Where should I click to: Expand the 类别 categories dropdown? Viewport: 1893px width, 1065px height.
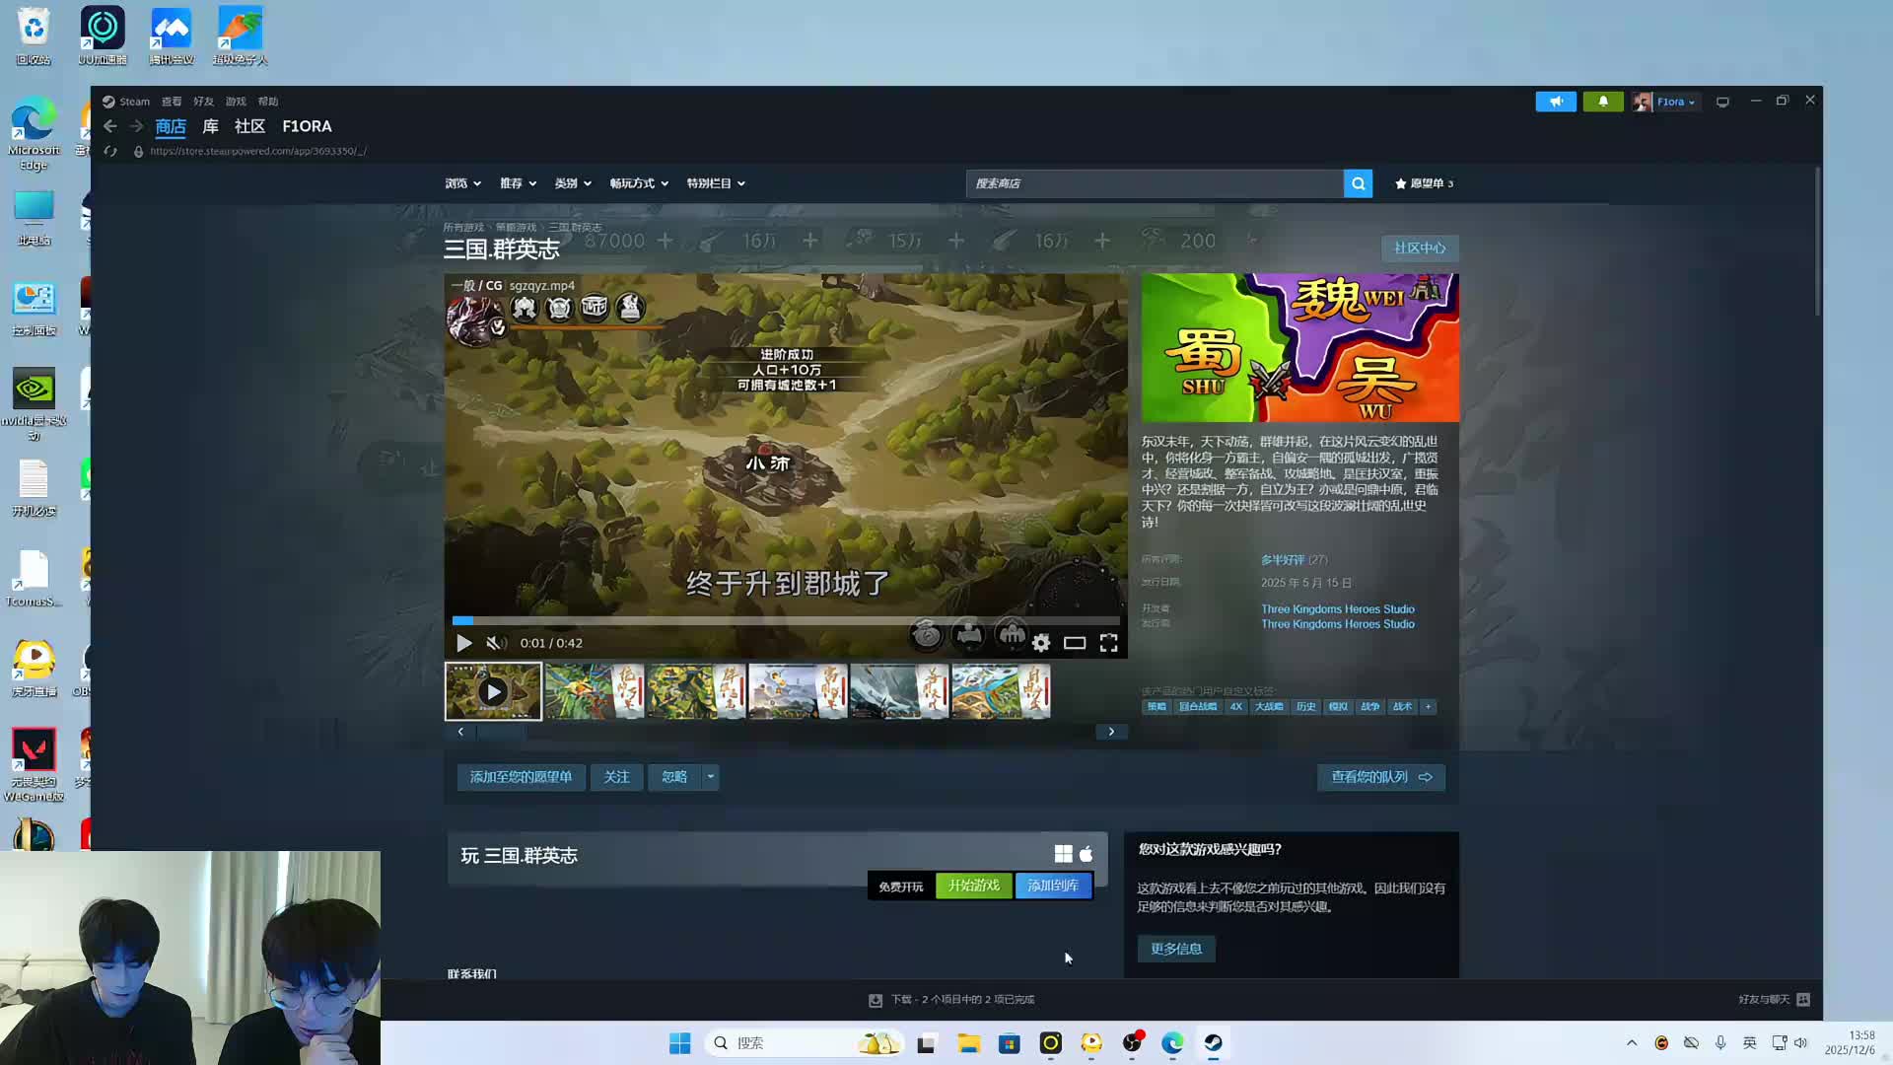[x=573, y=183]
